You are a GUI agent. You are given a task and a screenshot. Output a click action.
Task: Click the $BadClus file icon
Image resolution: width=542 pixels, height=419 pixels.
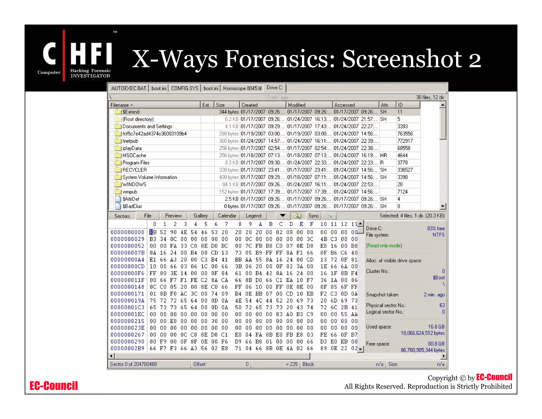(118, 206)
